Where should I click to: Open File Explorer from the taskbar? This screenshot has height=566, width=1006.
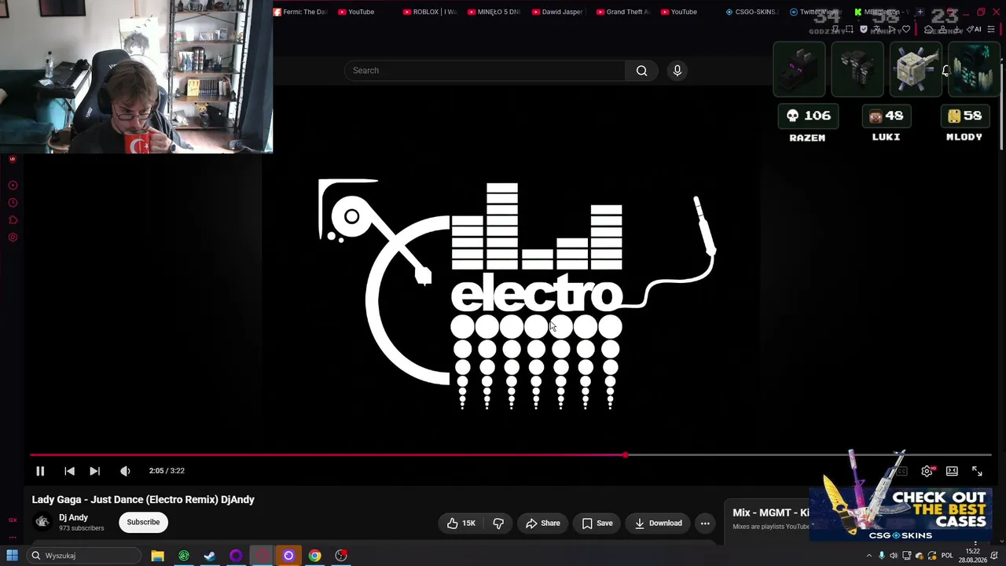(157, 556)
